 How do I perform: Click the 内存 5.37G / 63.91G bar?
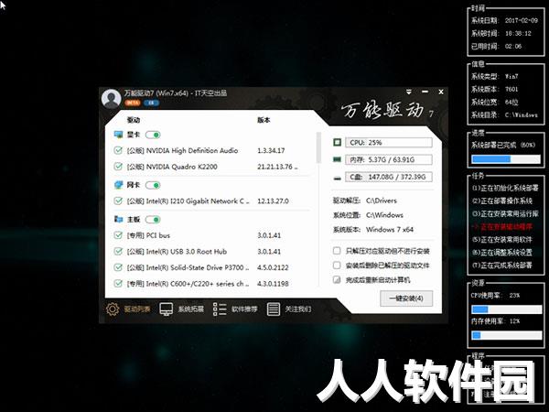click(x=389, y=159)
